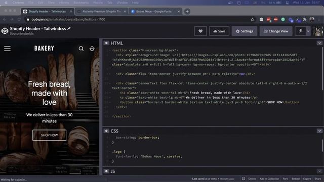Open Chrome three-dot menu

point(319,19)
